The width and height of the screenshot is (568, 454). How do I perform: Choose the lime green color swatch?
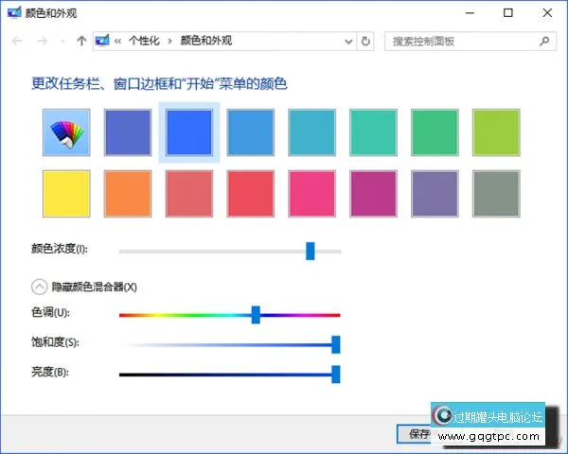point(496,132)
